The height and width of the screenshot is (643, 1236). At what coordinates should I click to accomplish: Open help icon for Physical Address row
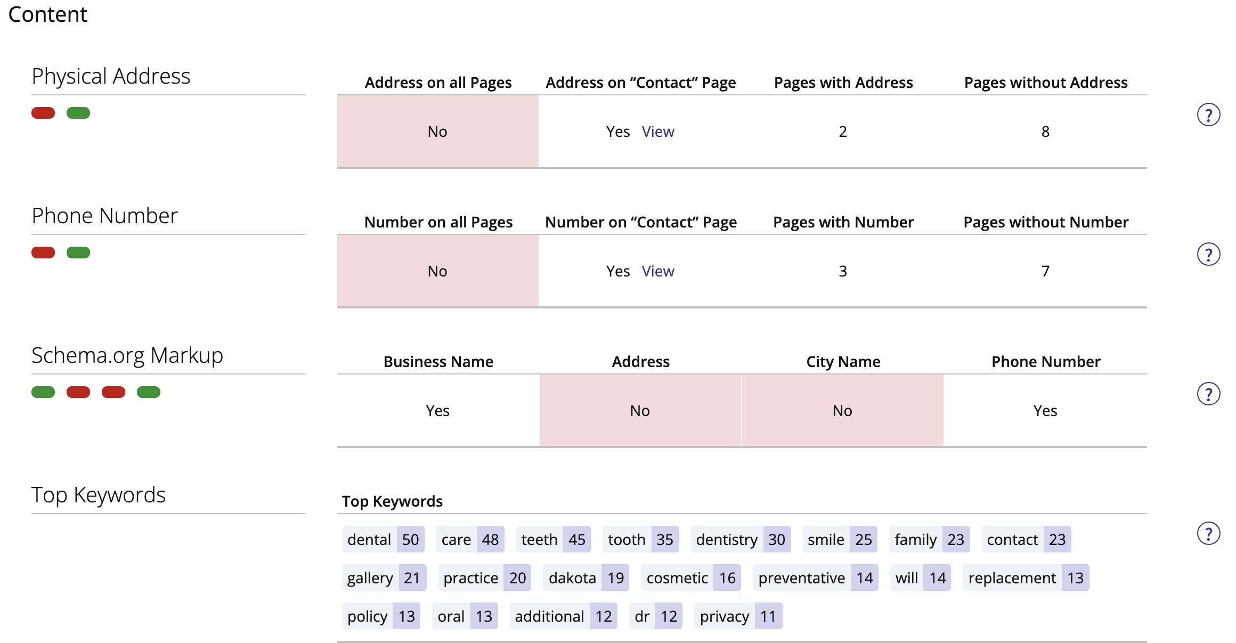click(1208, 115)
